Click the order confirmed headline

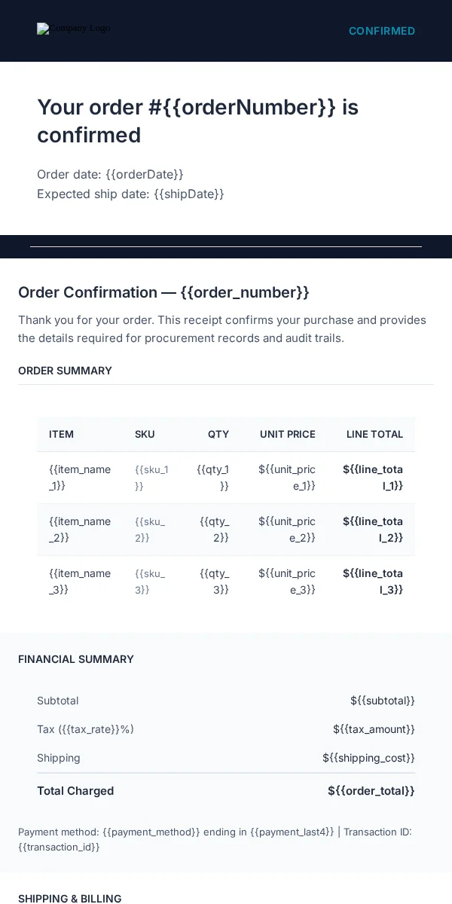click(x=197, y=121)
